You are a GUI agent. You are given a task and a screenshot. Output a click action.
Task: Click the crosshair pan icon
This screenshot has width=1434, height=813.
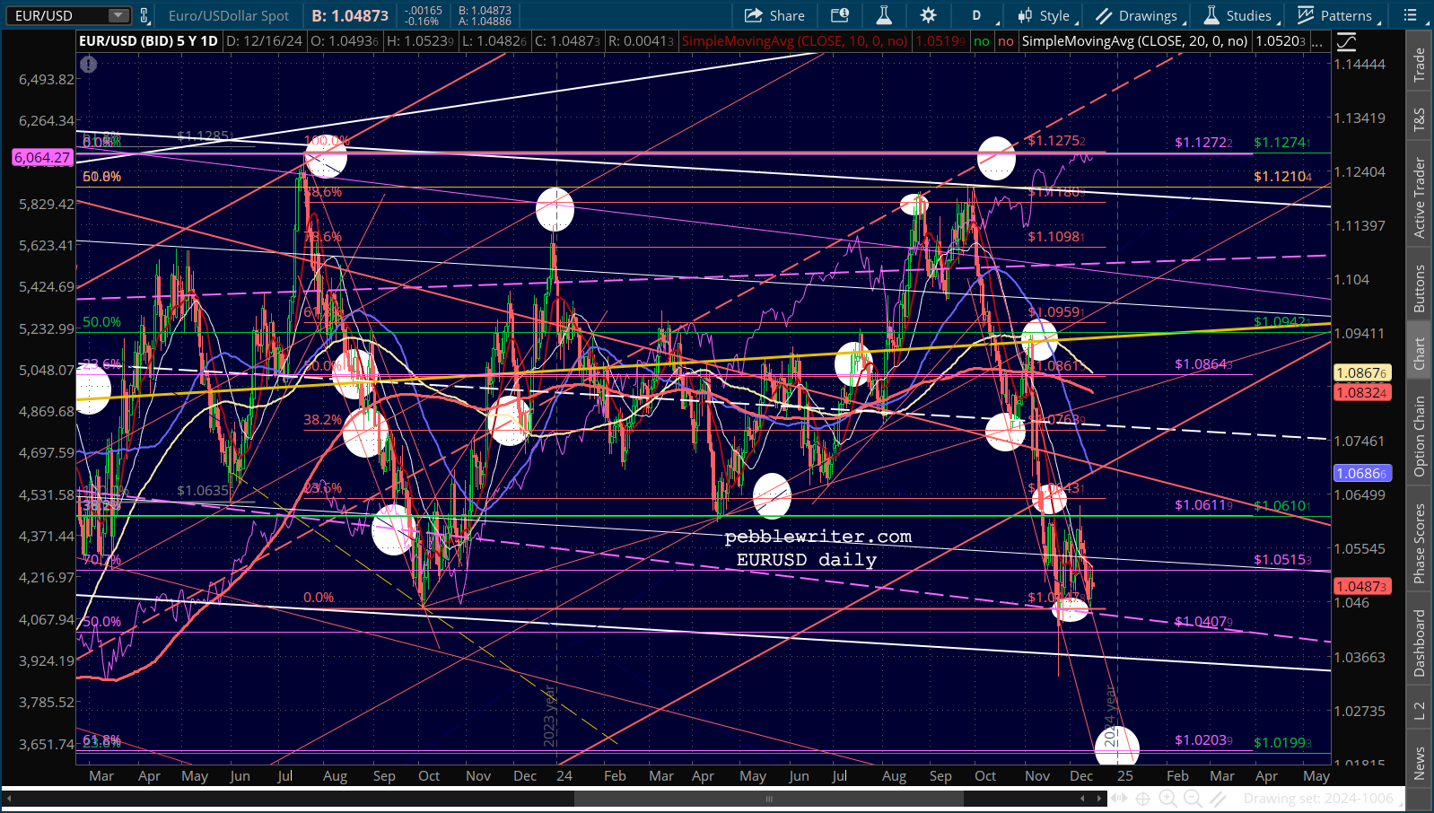point(1143,798)
